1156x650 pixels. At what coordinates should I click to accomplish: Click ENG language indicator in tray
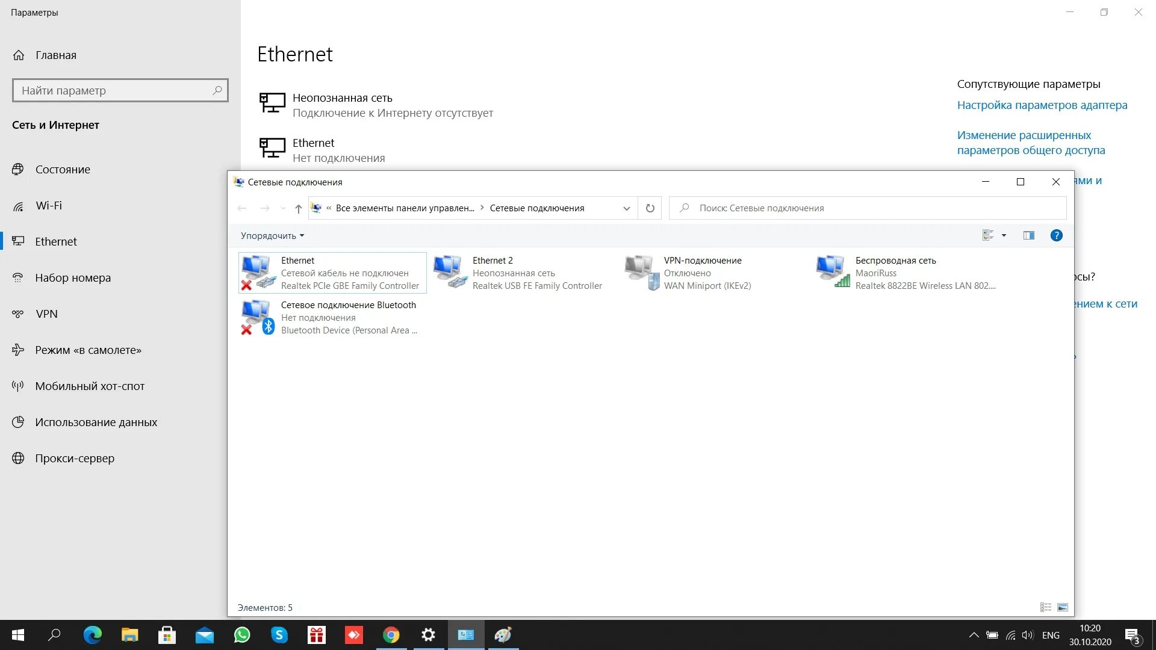click(1051, 635)
